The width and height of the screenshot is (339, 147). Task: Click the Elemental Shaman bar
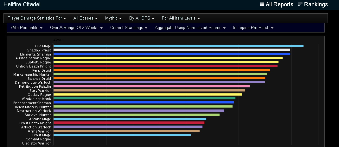171,54
